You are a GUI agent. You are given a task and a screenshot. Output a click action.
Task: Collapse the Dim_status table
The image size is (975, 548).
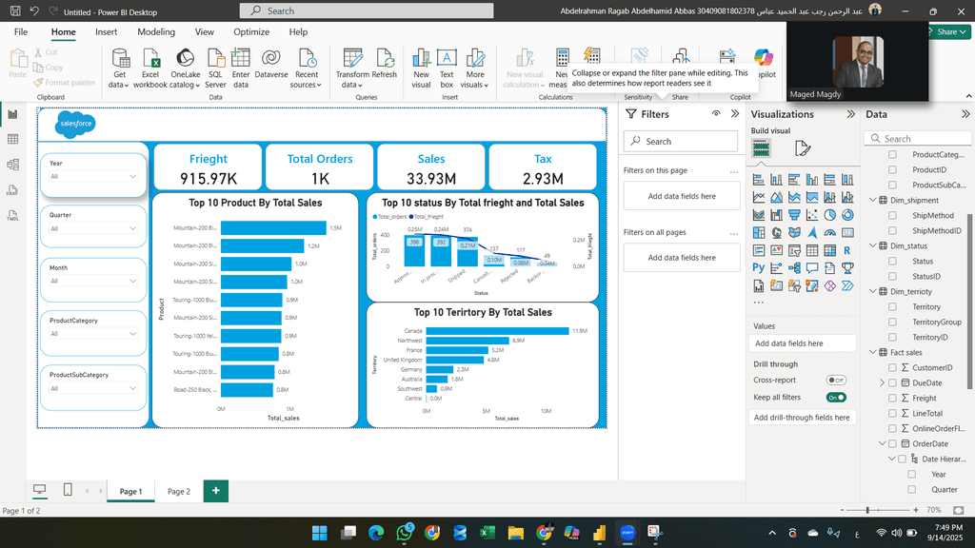[872, 245]
